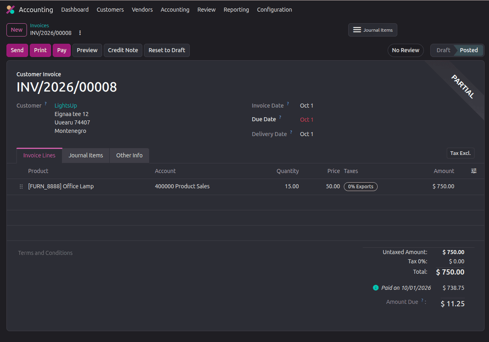Screen dimensions: 489x342
Task: Click the 0% Exports tax tag
Action: click(x=361, y=187)
